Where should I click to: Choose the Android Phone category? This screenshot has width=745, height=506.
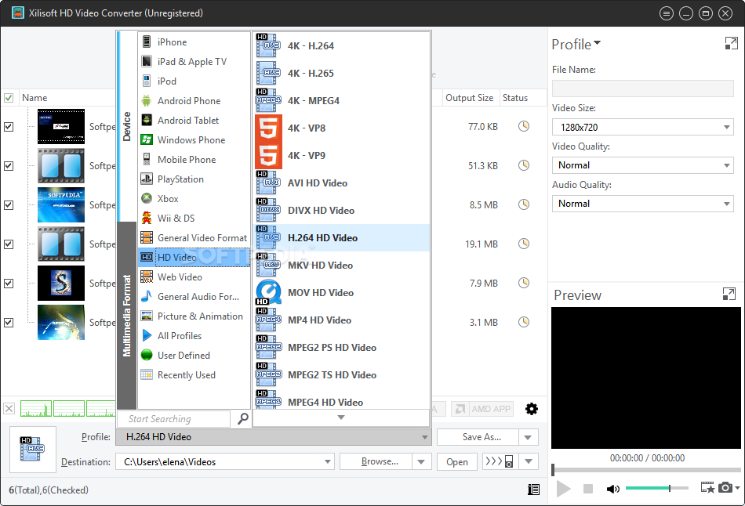(194, 100)
